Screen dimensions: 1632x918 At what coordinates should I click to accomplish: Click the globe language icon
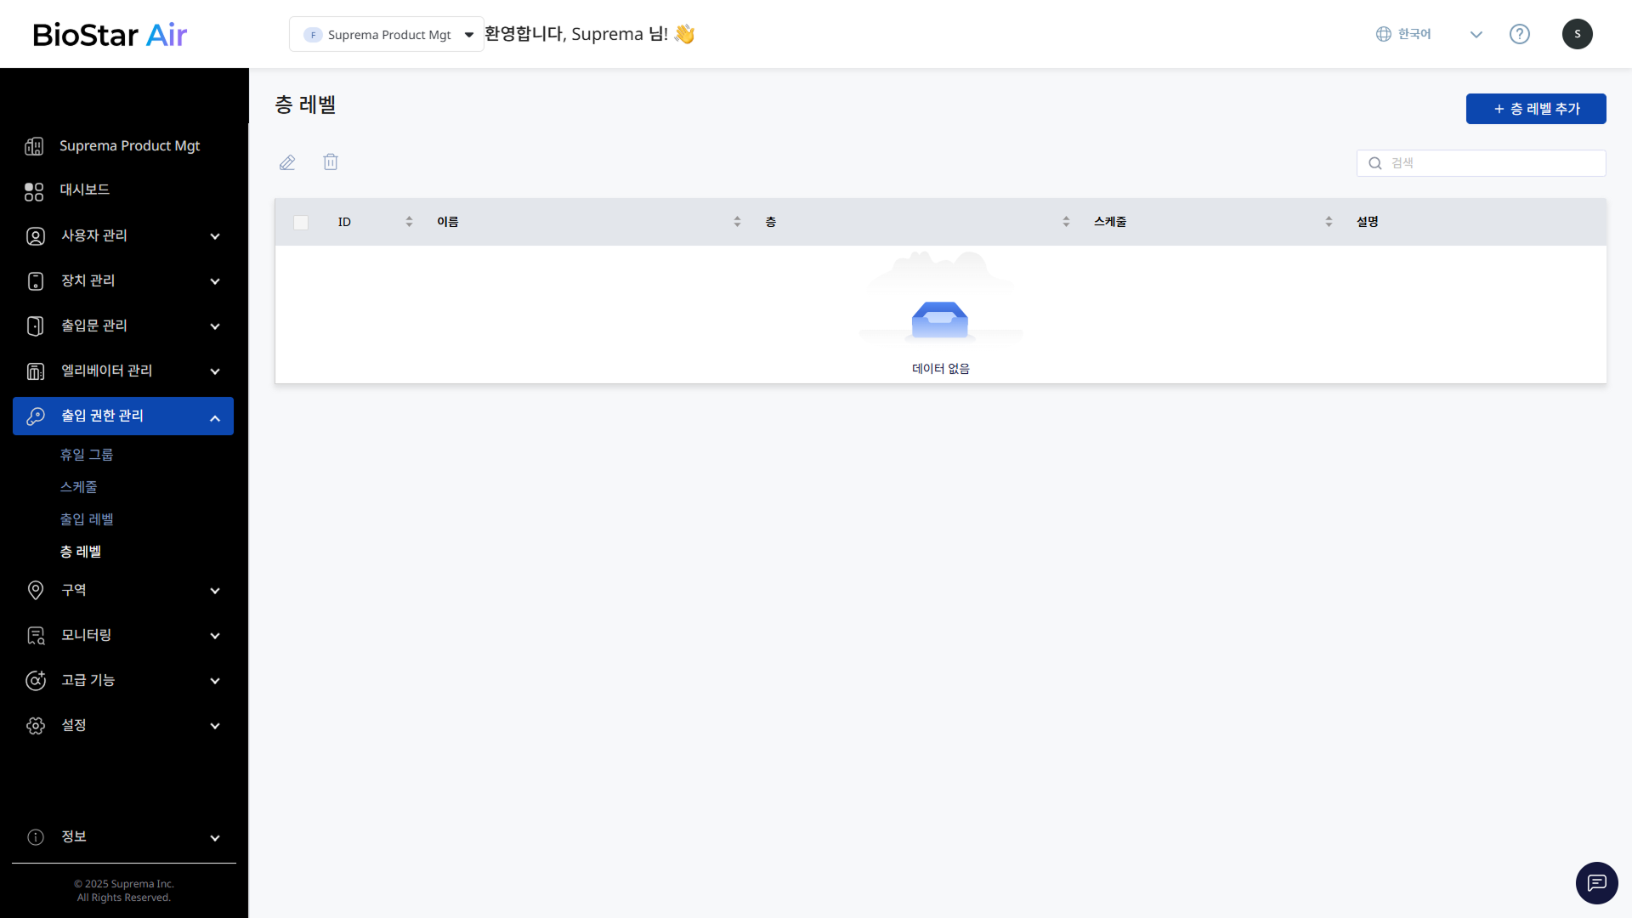pos(1384,34)
